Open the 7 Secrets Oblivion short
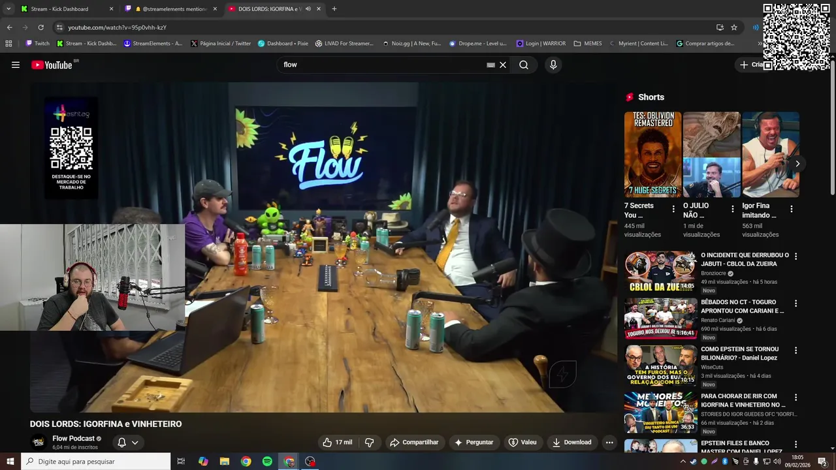 click(x=652, y=155)
